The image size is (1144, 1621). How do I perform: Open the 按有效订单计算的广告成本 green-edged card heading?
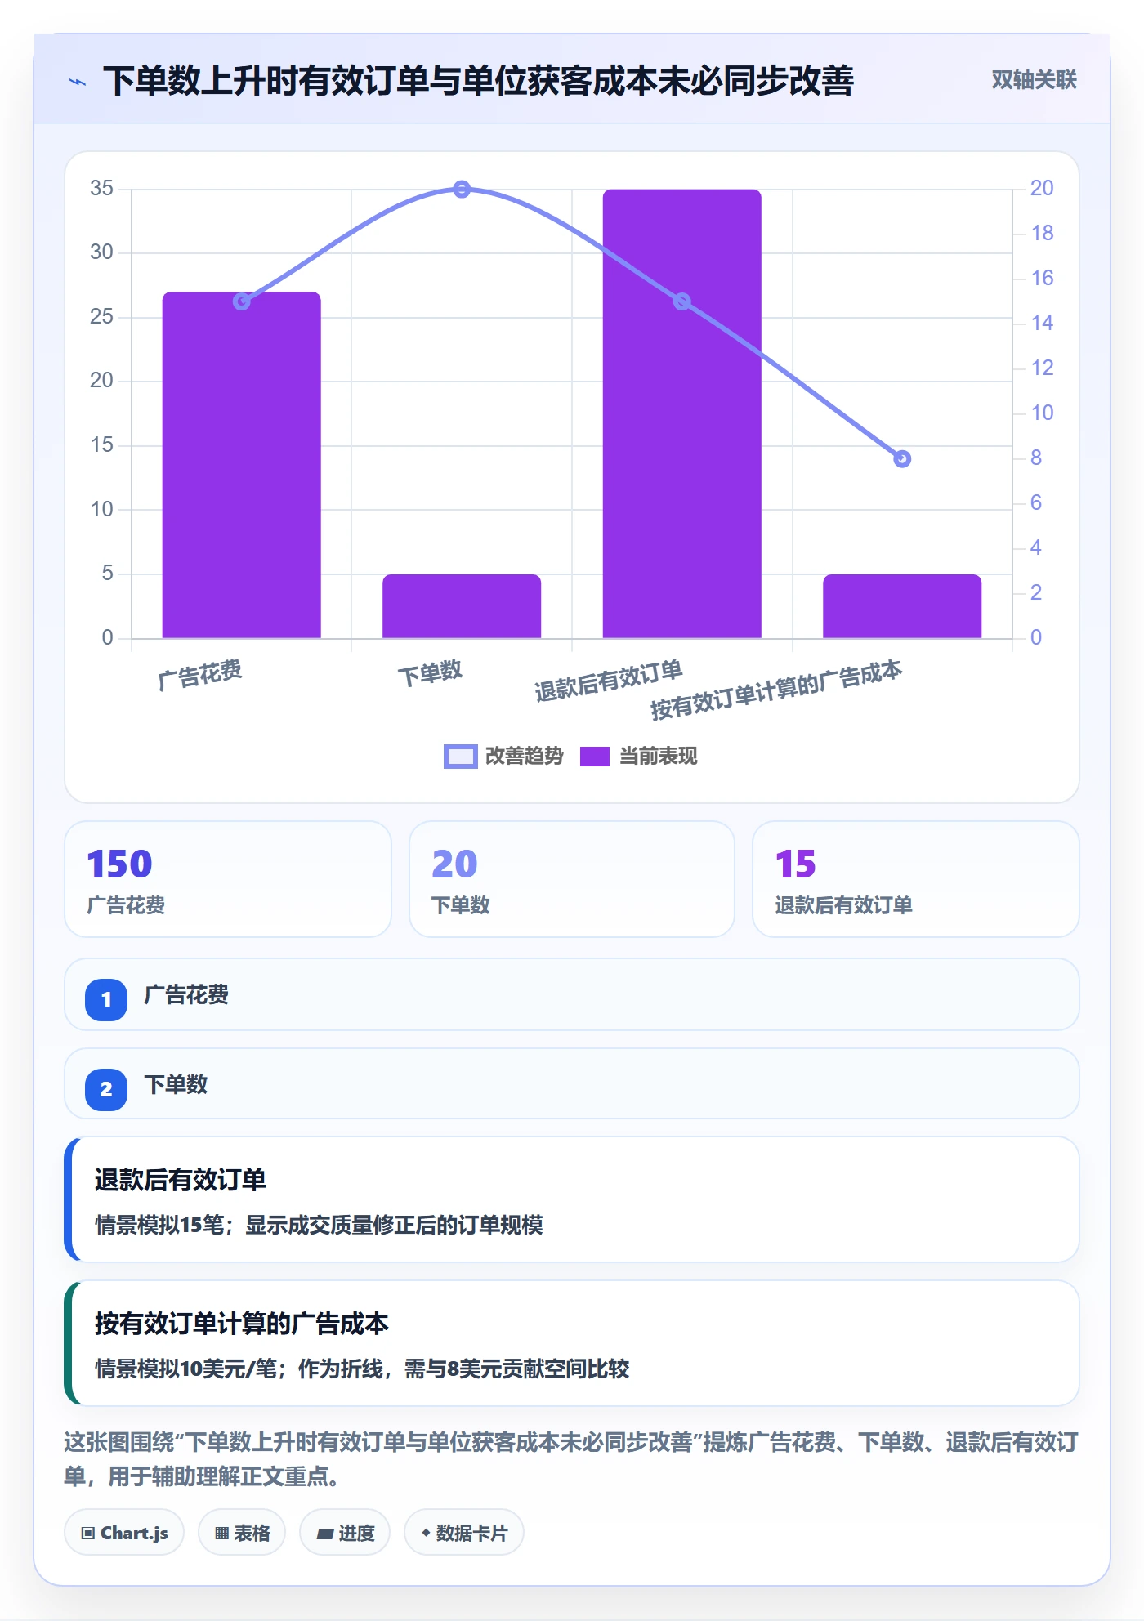point(241,1324)
